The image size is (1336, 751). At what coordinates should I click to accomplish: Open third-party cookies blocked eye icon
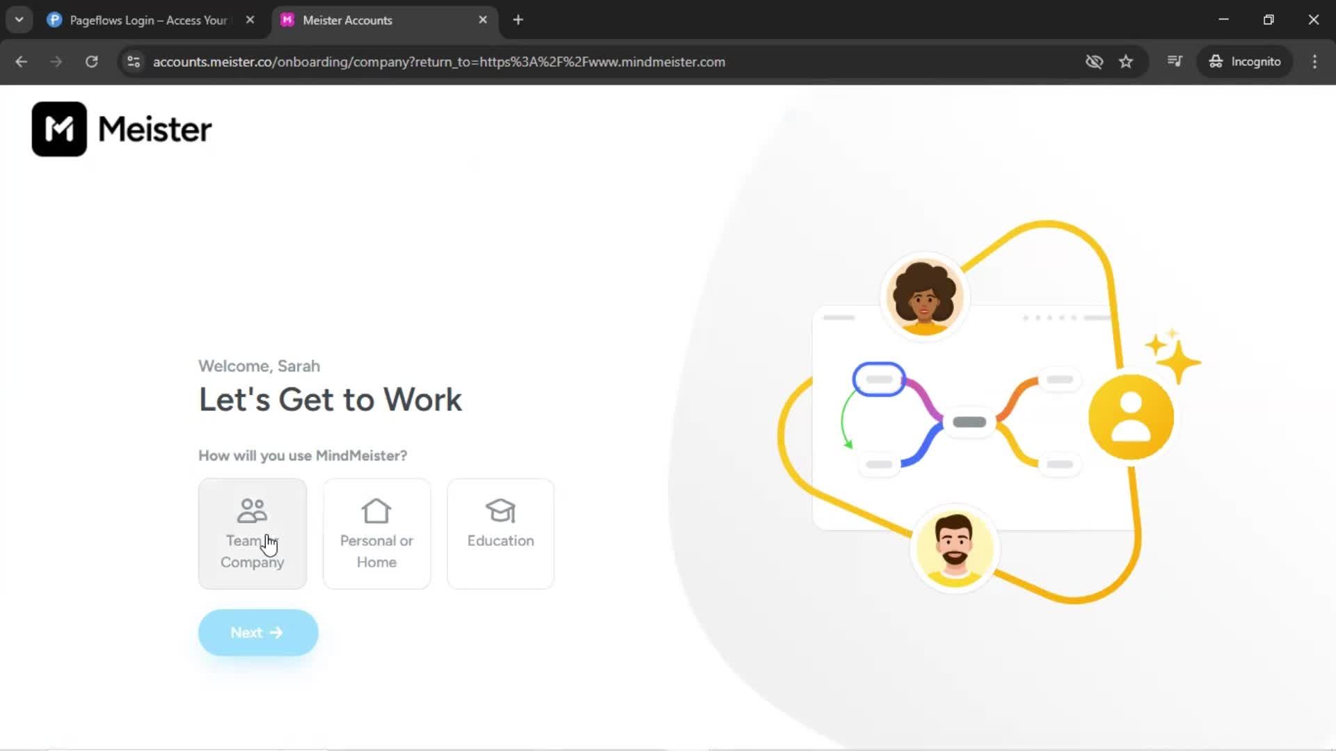click(x=1094, y=62)
